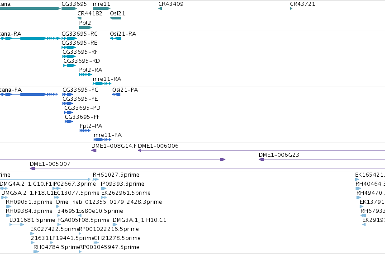Click the CG33695-PE protein label
385x254 pixels.
80,99
